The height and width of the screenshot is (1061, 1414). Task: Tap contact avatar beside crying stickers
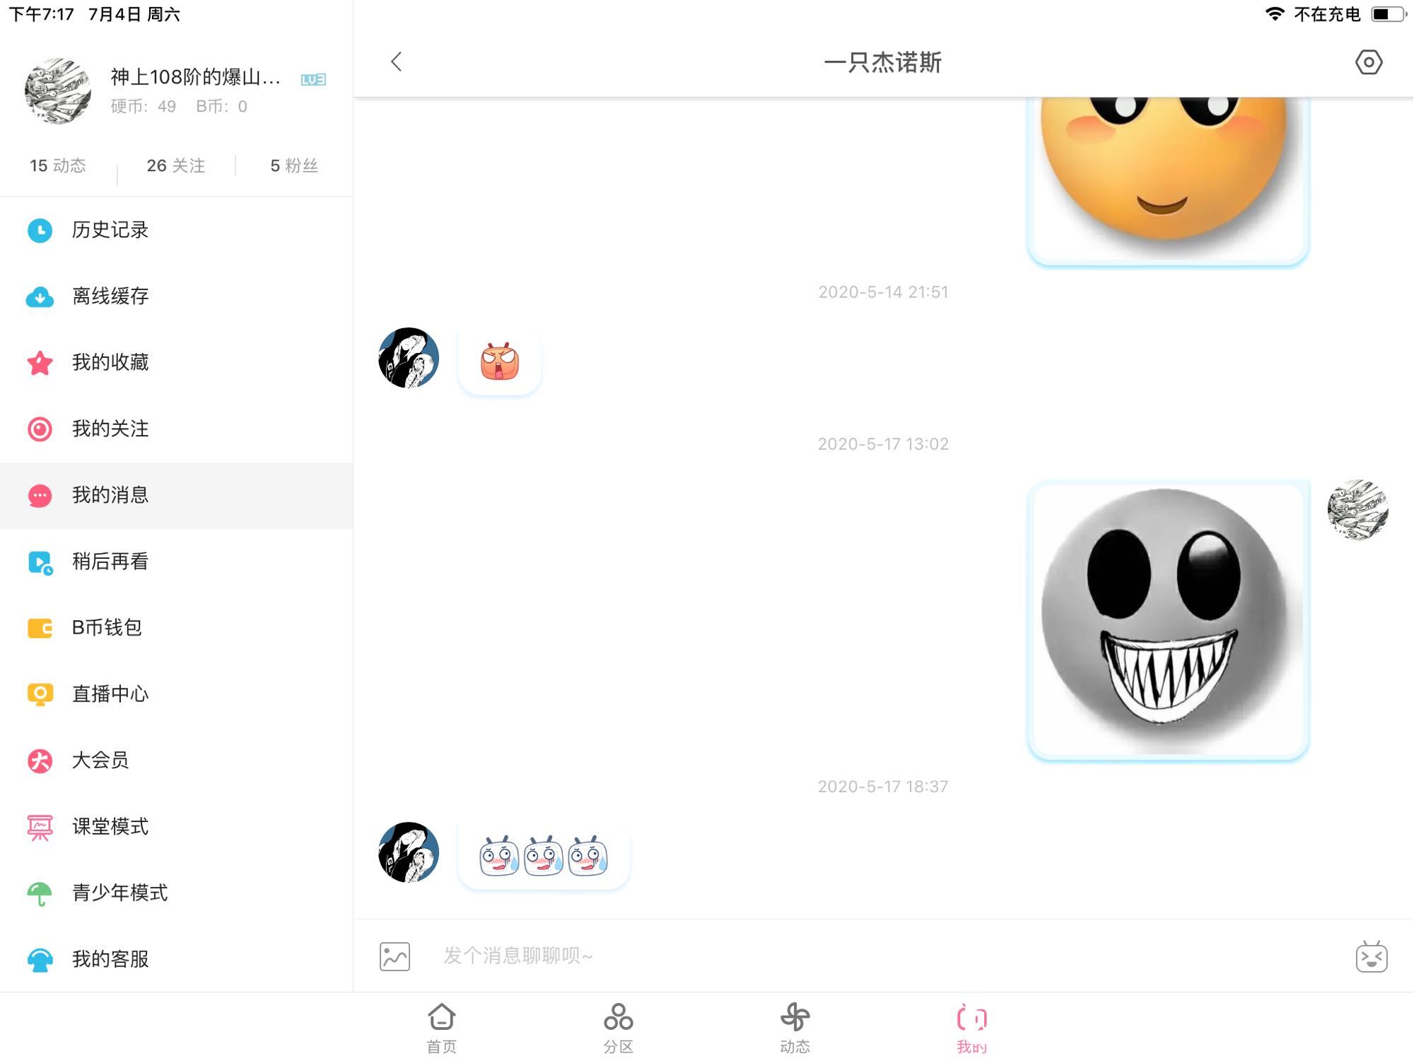pyautogui.click(x=409, y=852)
